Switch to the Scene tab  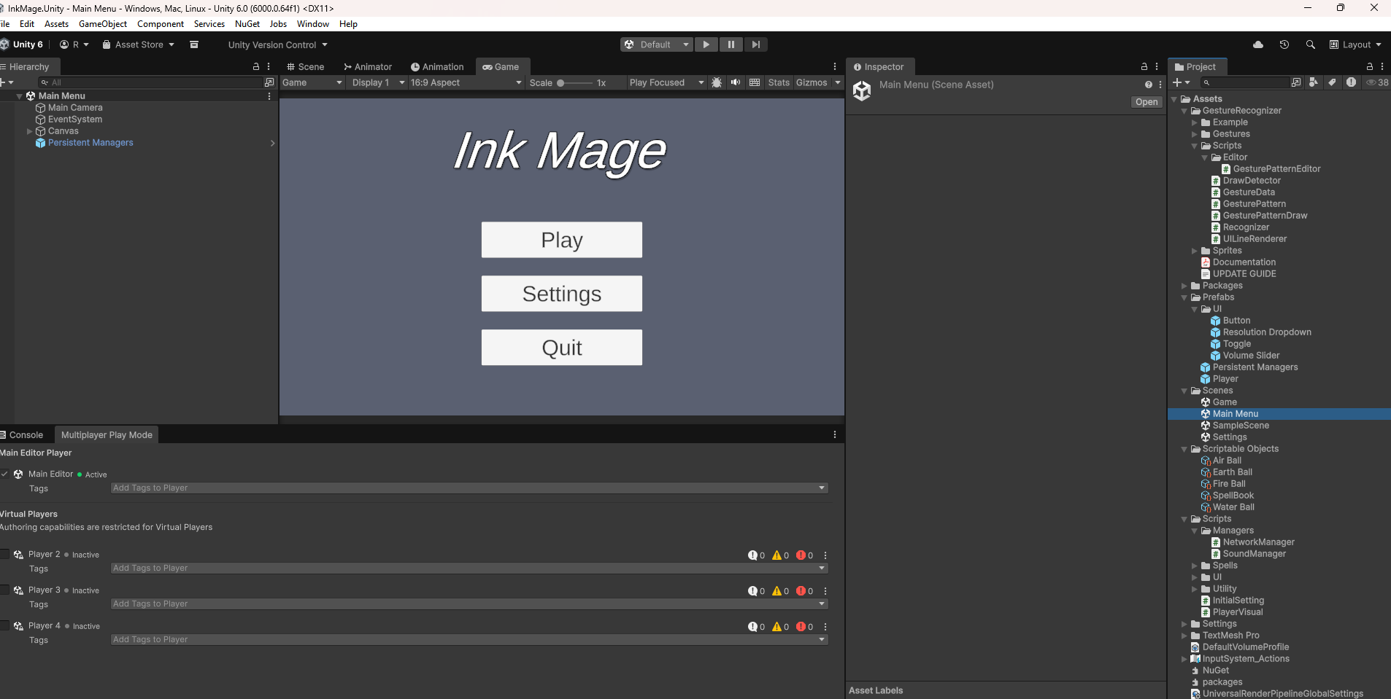click(x=305, y=66)
